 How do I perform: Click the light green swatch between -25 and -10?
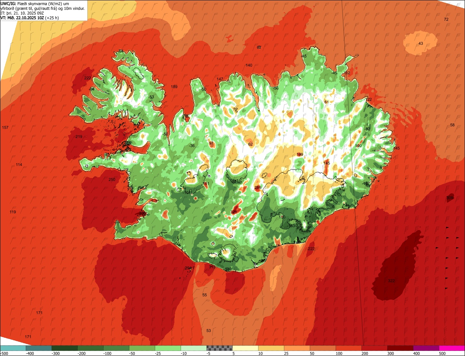[168, 348]
